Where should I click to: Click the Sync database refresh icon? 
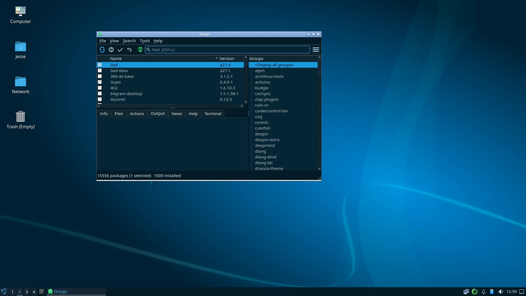[102, 50]
